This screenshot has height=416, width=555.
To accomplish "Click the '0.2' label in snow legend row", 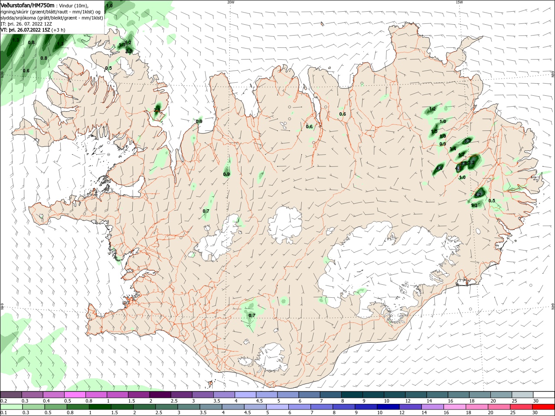I will [x=3, y=401].
